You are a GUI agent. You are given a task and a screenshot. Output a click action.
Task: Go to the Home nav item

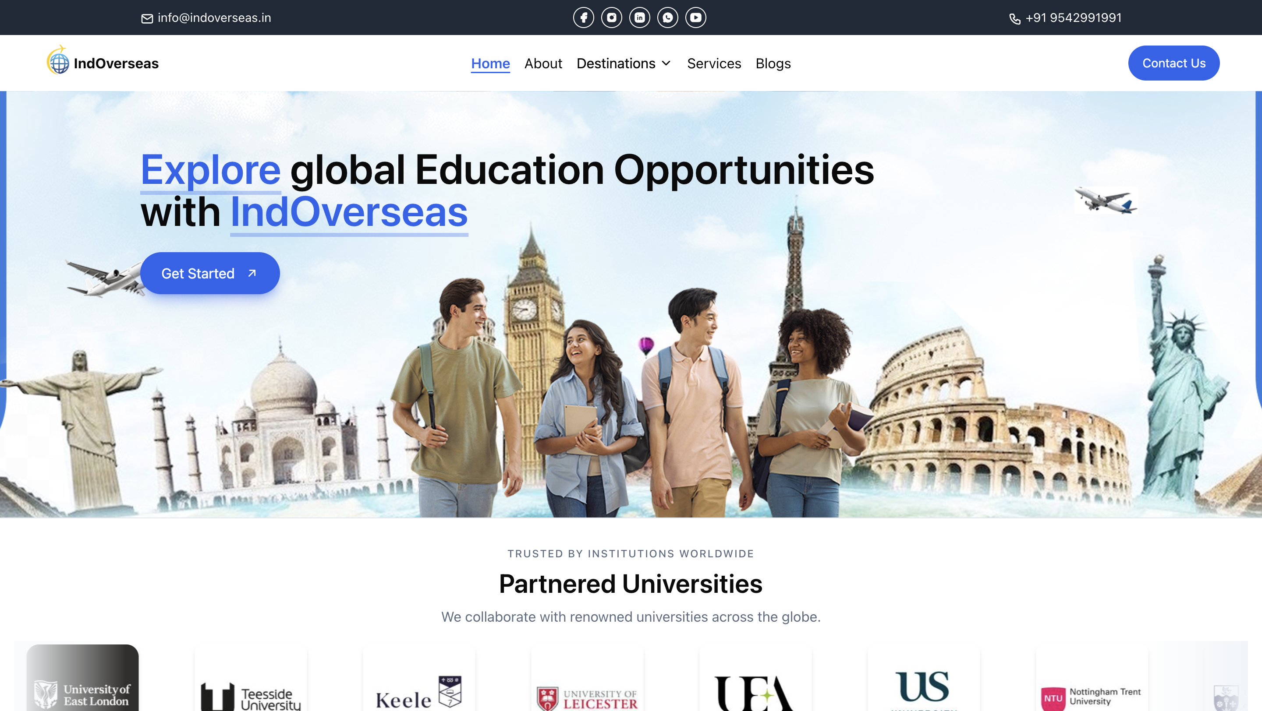(490, 63)
